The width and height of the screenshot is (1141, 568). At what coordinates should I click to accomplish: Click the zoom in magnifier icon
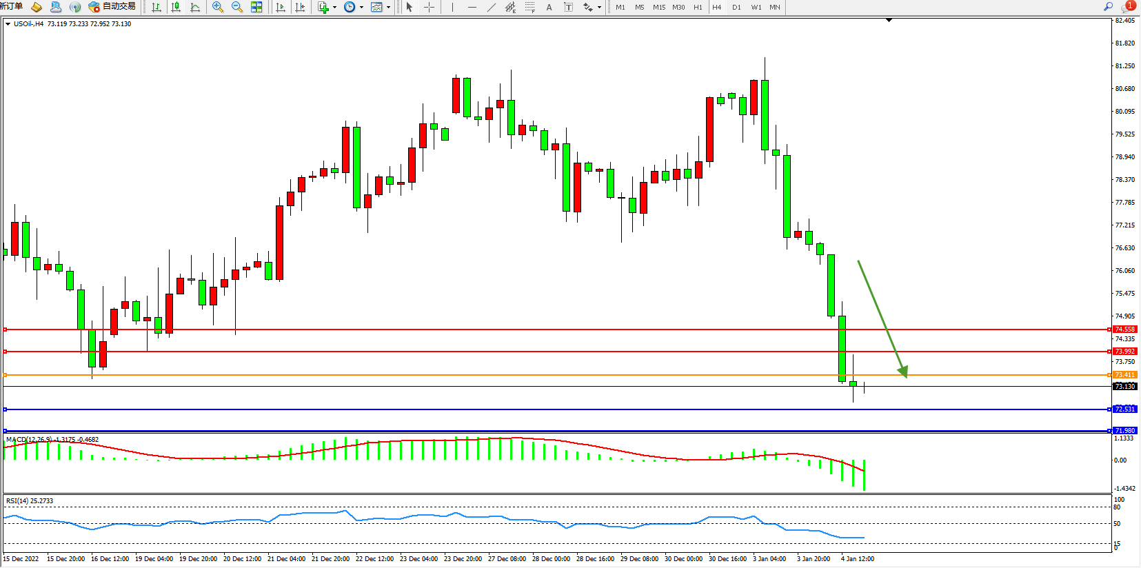(218, 7)
